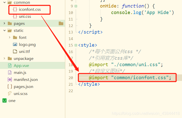Click the pages.json brackets file icon

coord(10,86)
